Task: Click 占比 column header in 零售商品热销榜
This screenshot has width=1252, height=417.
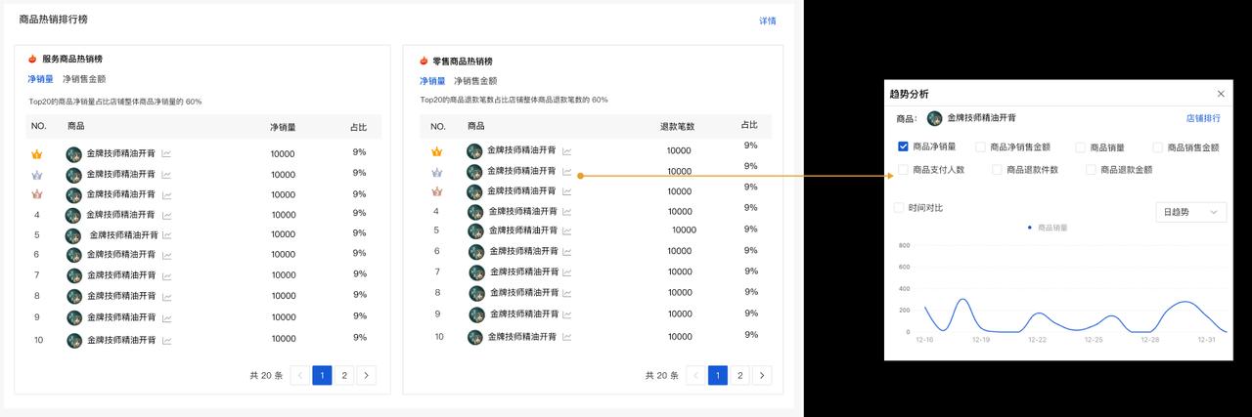Action: [x=749, y=125]
